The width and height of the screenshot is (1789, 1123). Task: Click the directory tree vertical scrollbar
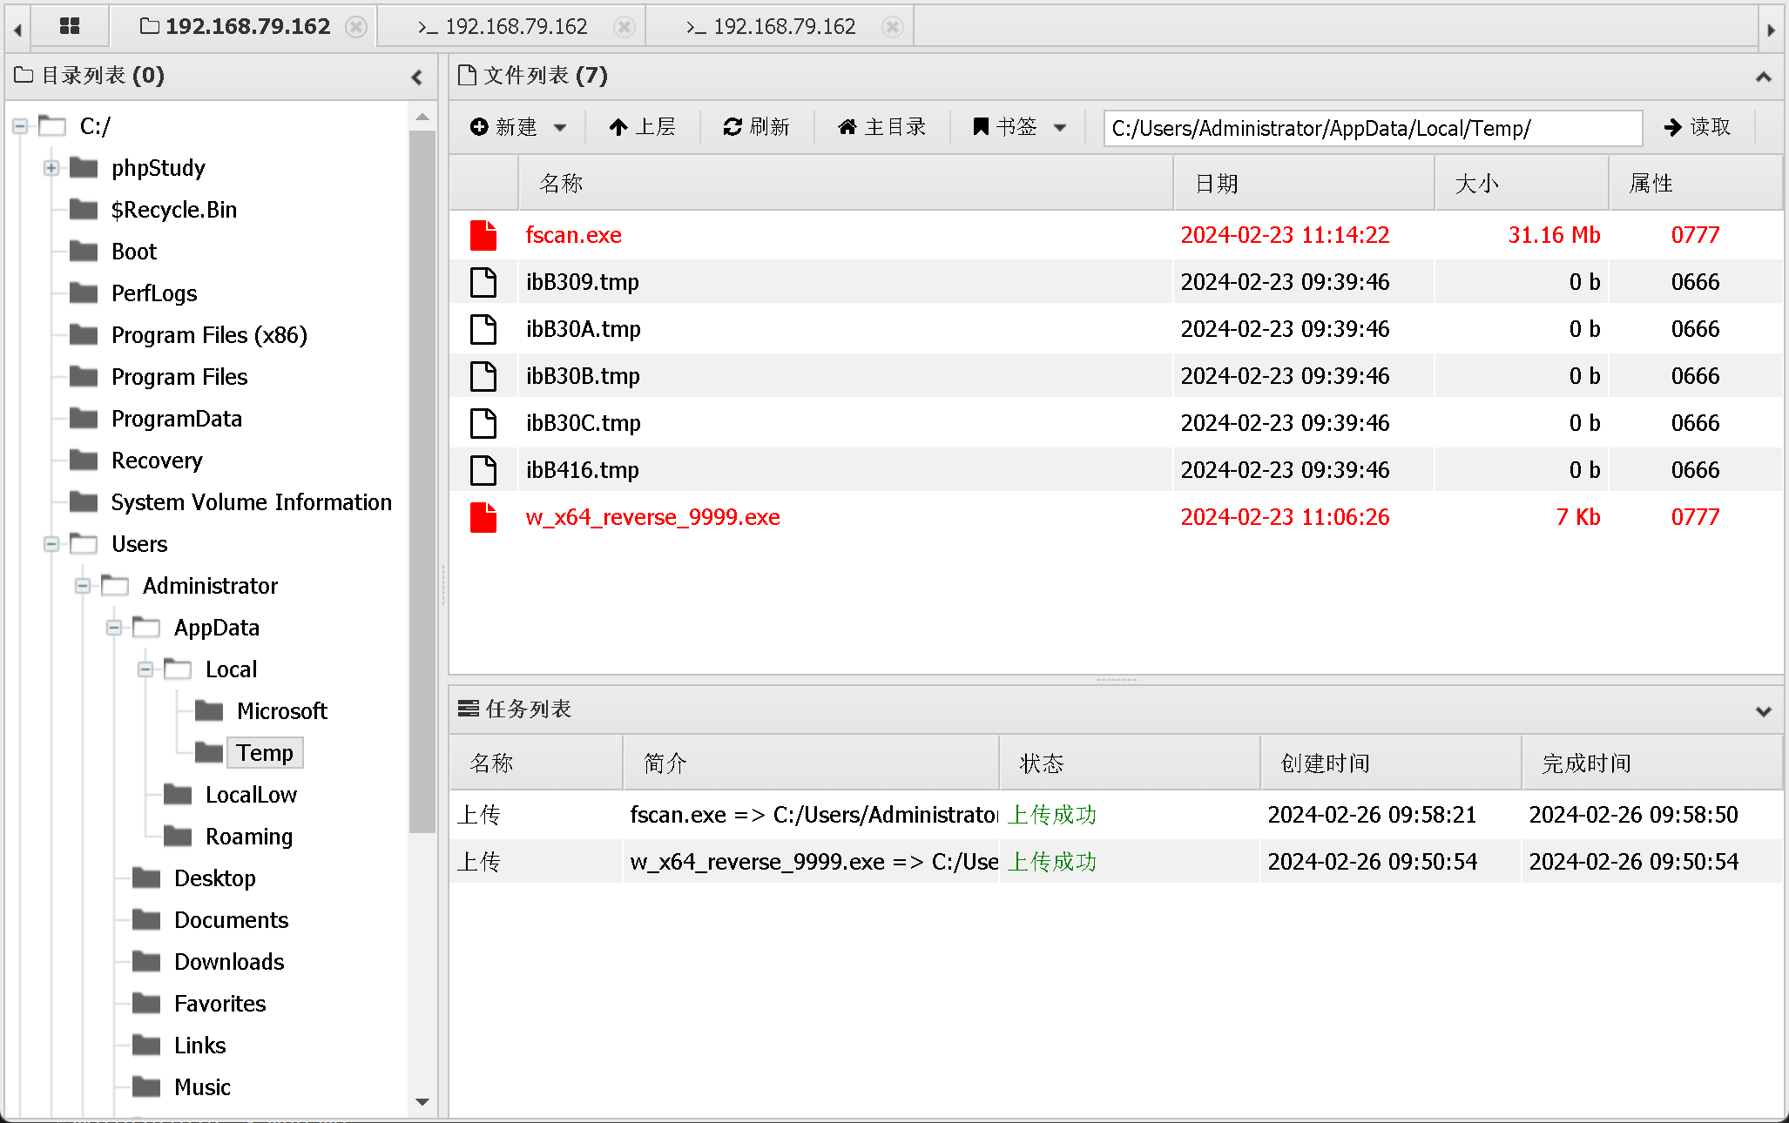coord(422,479)
